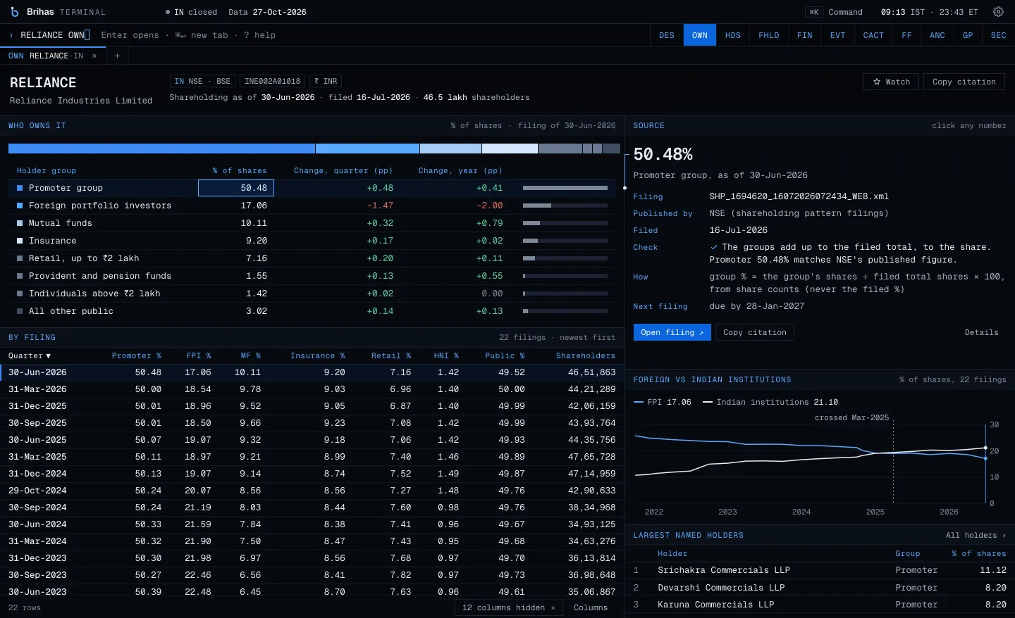This screenshot has width=1015, height=618.
Task: Sort by Shareholders column header
Action: point(585,355)
